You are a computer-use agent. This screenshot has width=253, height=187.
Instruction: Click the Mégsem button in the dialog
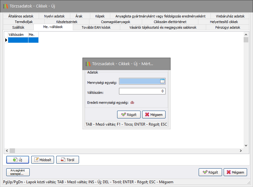(x=154, y=115)
